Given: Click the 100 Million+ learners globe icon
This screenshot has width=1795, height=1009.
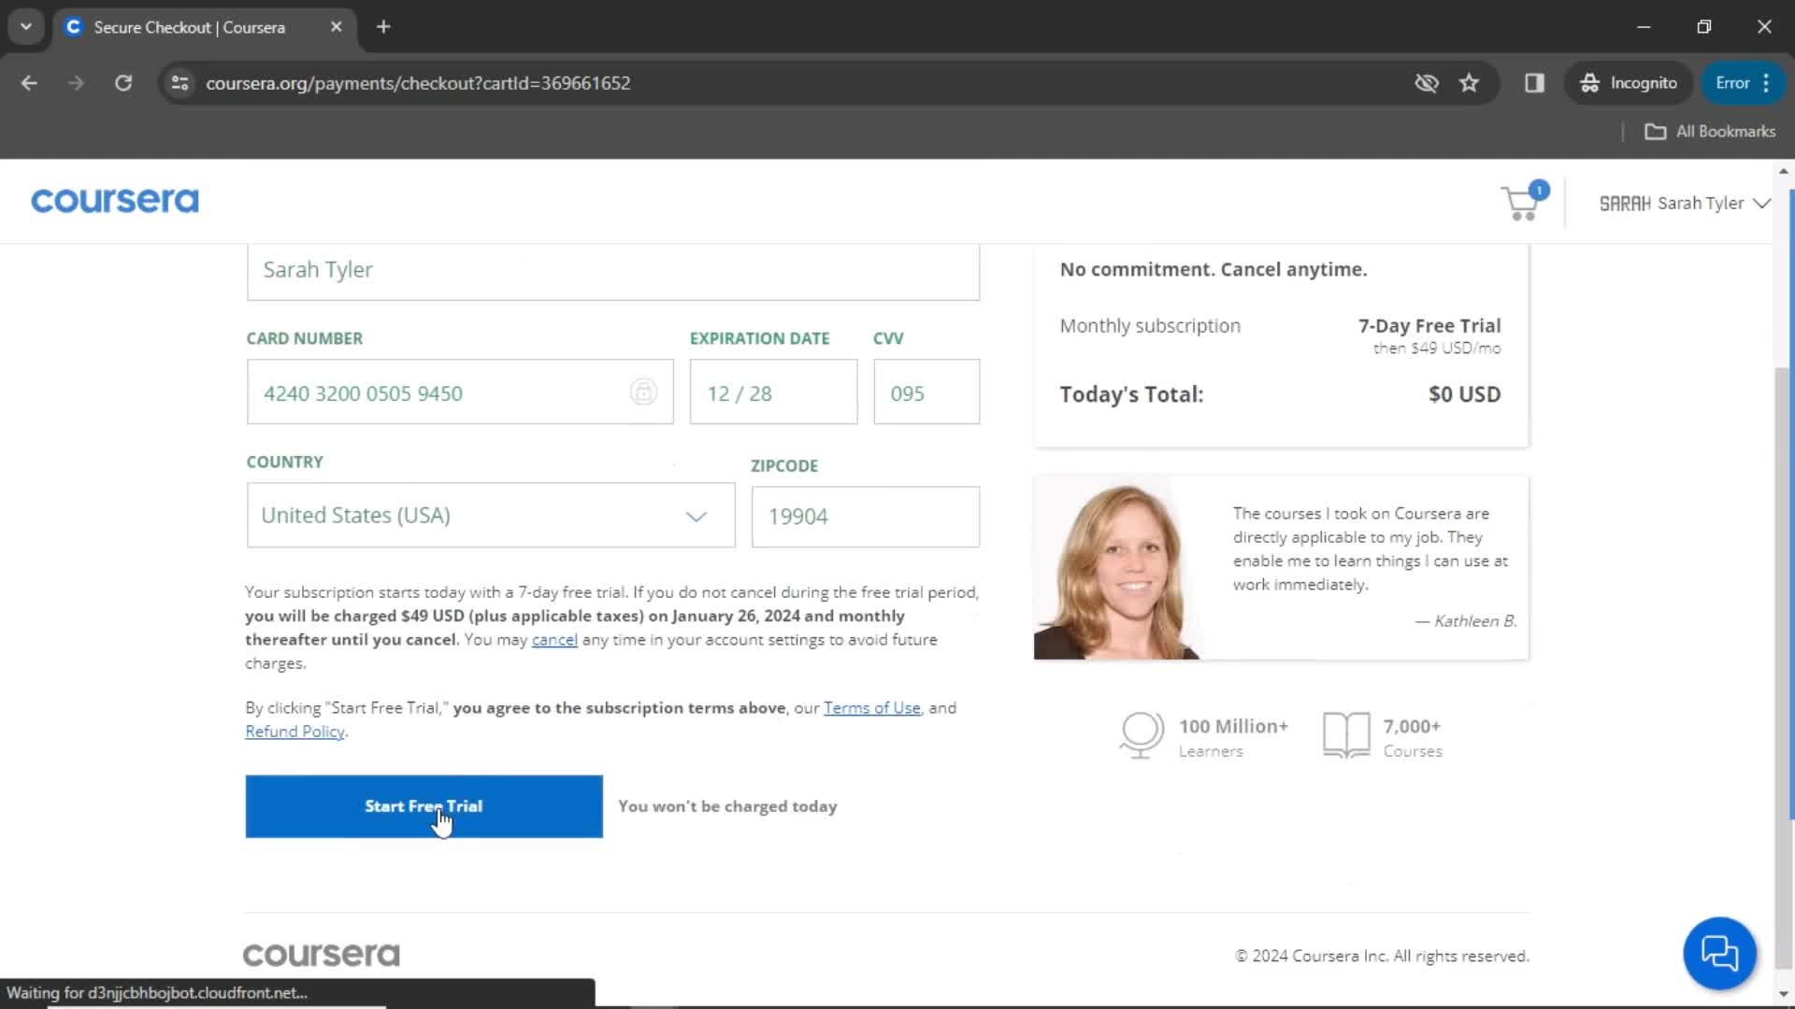Looking at the screenshot, I should [x=1142, y=736].
